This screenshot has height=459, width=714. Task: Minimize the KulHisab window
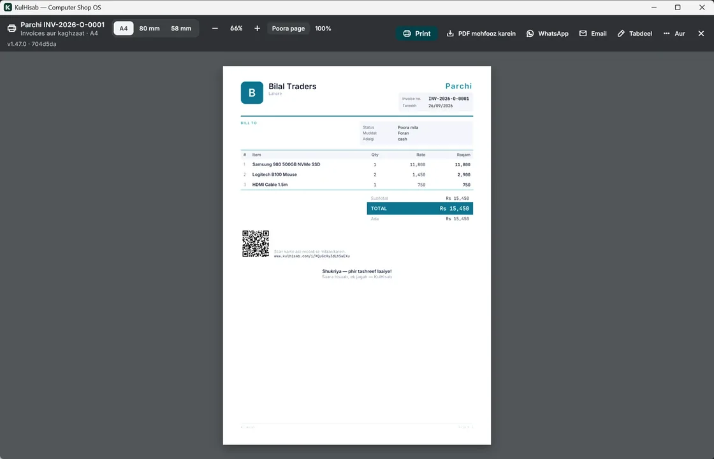point(654,7)
